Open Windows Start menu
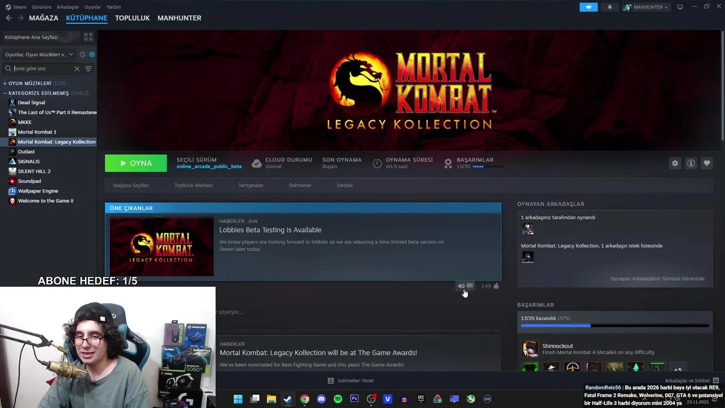The height and width of the screenshot is (408, 725). click(x=238, y=399)
